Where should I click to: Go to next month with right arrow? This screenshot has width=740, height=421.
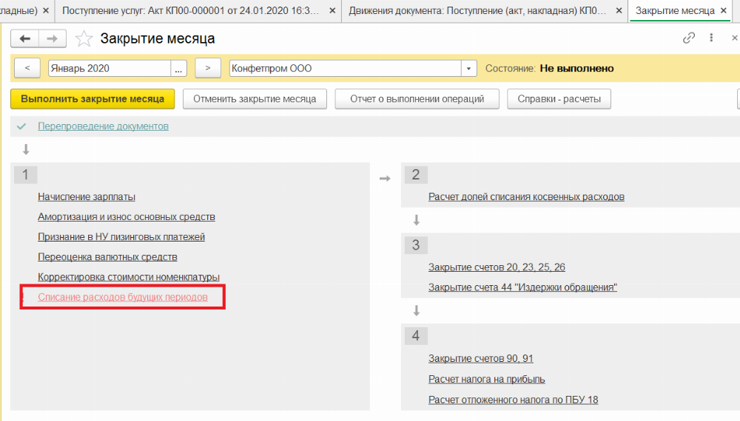coord(208,68)
